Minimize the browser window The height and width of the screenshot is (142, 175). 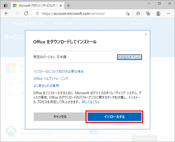click(x=149, y=4)
